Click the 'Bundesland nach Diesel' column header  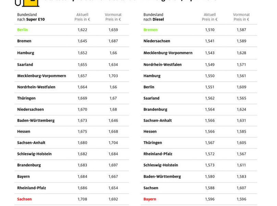(154, 17)
